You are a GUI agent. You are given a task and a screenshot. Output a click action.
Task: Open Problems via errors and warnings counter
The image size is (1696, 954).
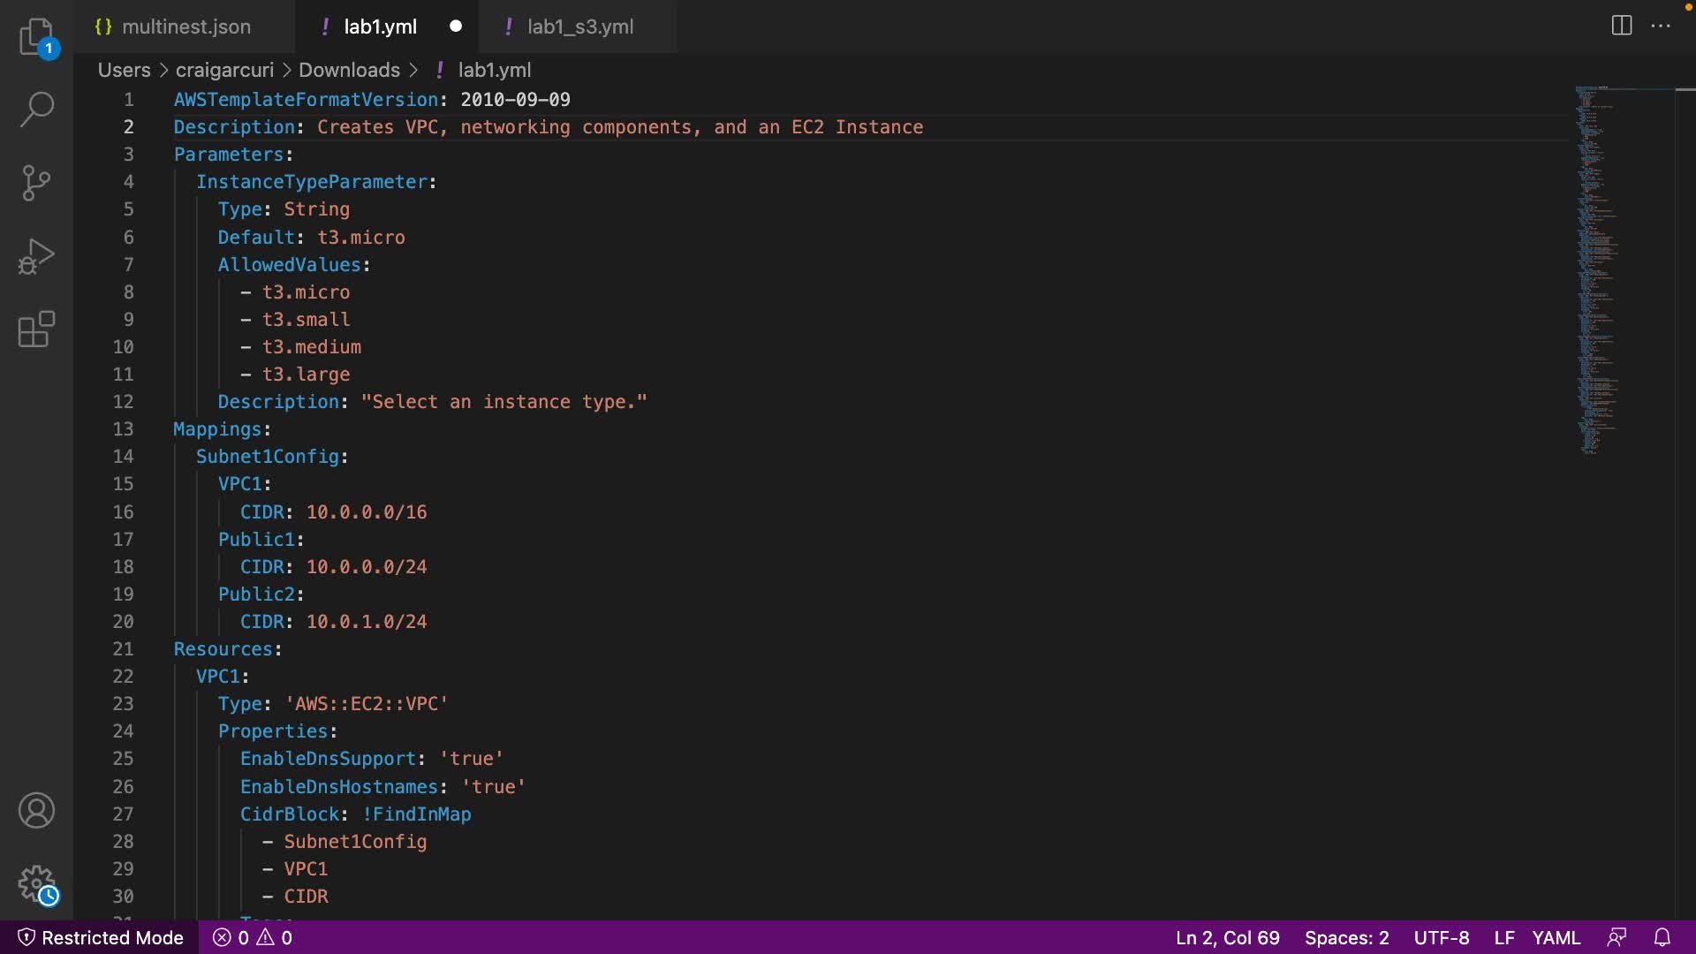(x=253, y=937)
